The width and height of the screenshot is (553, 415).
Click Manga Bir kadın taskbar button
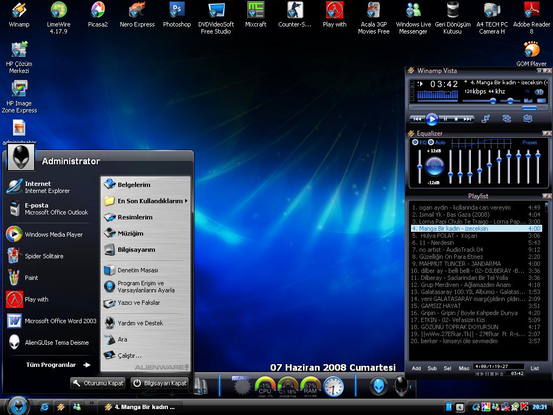coord(140,407)
